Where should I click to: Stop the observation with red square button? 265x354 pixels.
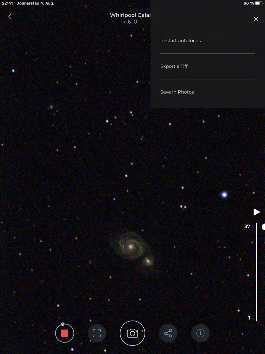click(64, 333)
